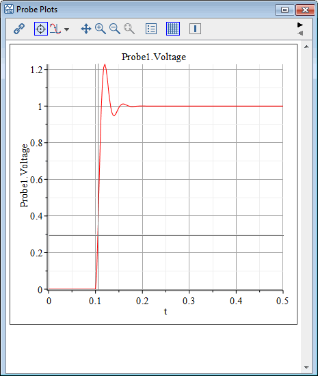Select the zoom out magnifier

[115, 29]
